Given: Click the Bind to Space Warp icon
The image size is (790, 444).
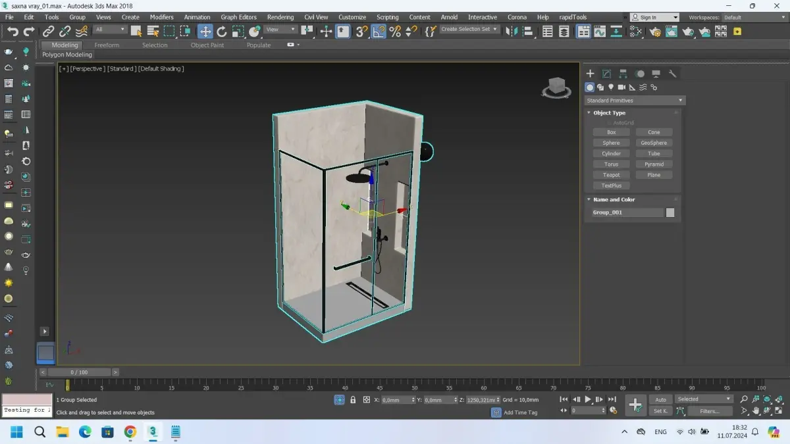Looking at the screenshot, I should pyautogui.click(x=82, y=31).
